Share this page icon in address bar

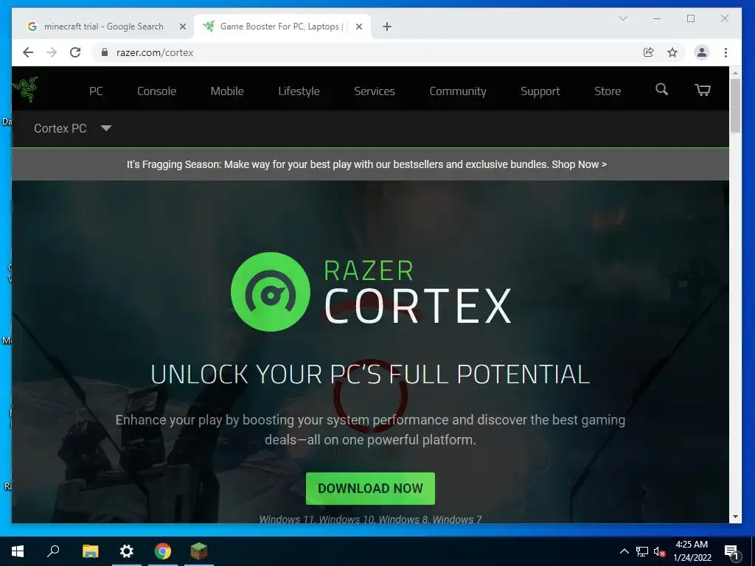coord(649,52)
